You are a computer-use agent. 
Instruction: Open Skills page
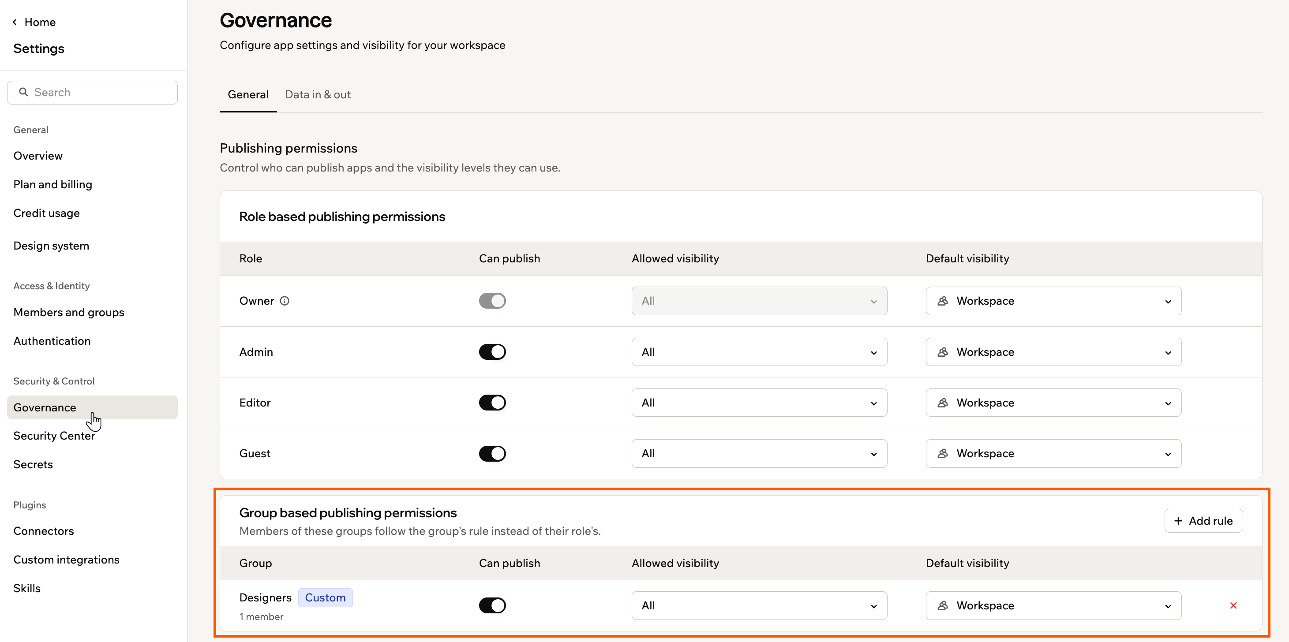point(27,589)
